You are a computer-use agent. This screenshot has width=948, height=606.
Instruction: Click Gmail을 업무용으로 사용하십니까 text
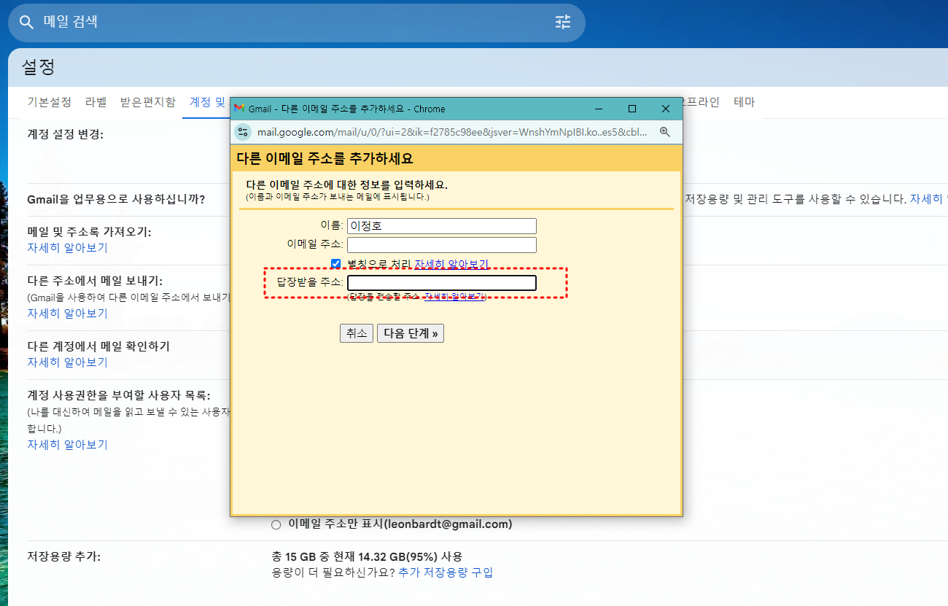tap(116, 199)
